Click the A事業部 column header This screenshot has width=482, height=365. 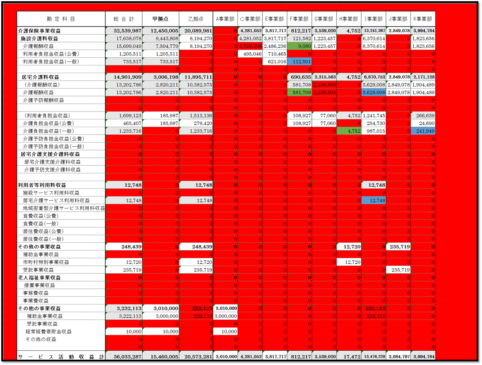(x=225, y=19)
